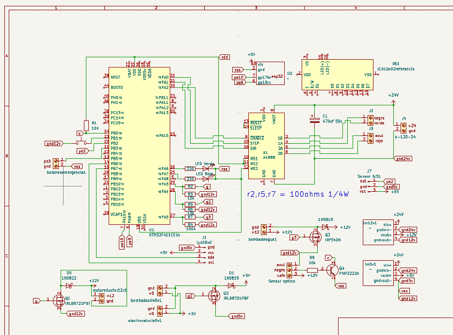The height and width of the screenshot is (335, 453).
Task: Click the 1N5822 diode D5
Action: coord(68,285)
